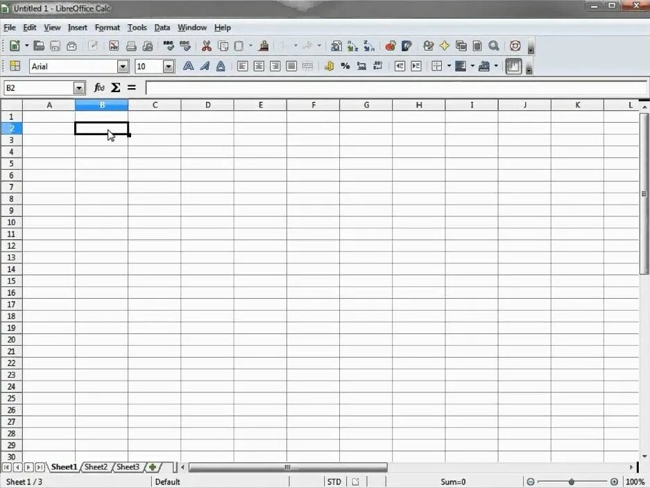
Task: Create a new spreadsheet document
Action: click(15, 46)
